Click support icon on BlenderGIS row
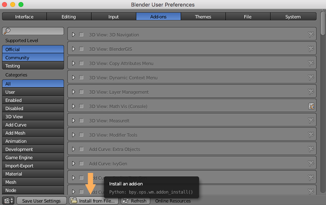Image resolution: width=326 pixels, height=205 pixels. point(311,49)
